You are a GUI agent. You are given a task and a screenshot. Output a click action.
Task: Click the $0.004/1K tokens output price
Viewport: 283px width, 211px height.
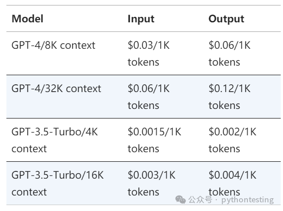(232, 184)
